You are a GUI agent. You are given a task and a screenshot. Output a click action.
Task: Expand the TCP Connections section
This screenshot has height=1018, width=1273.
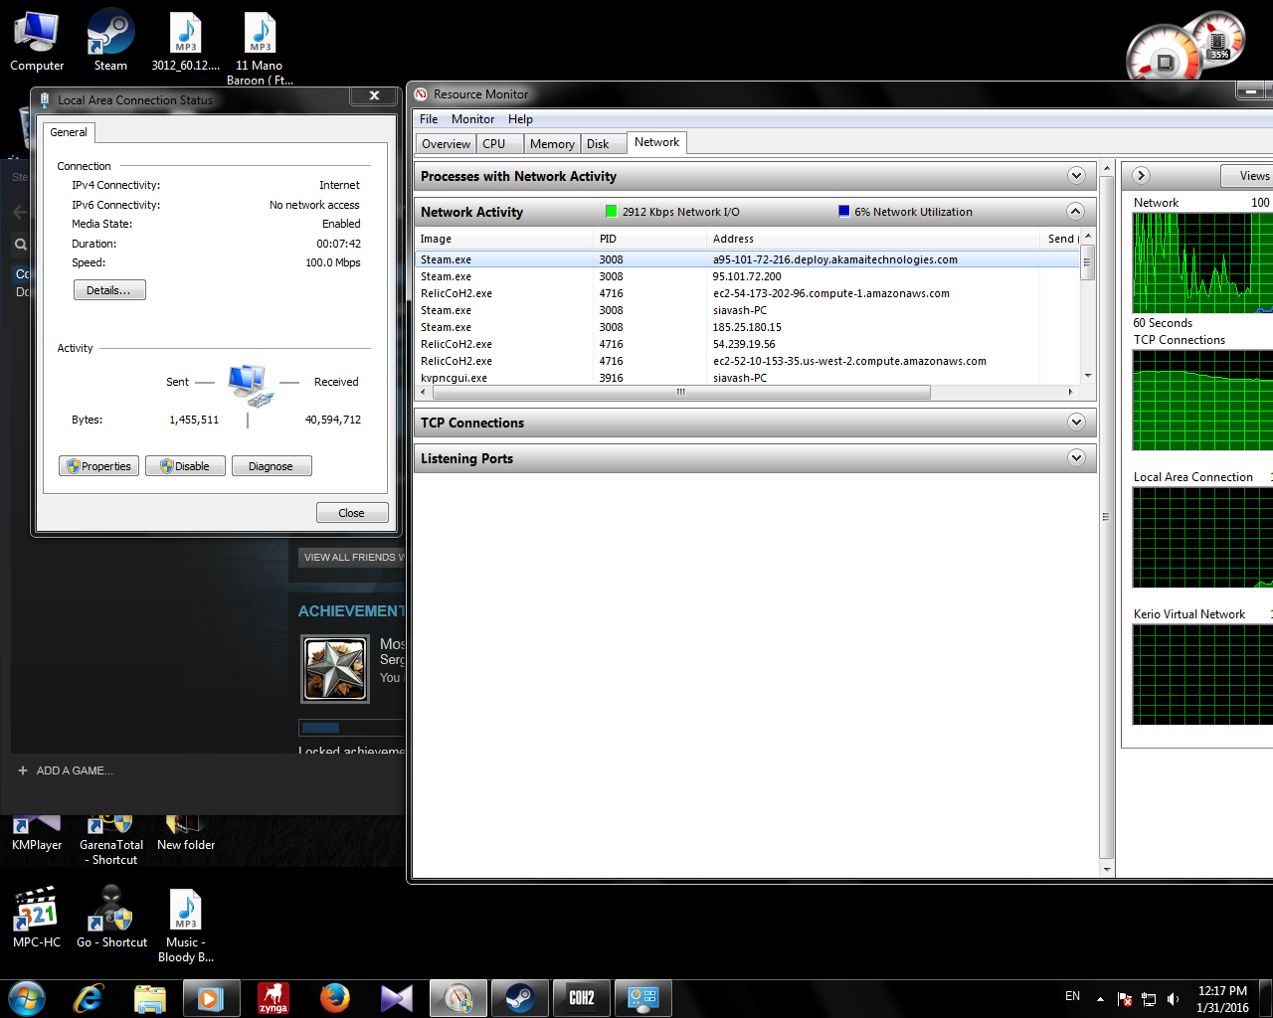[x=1076, y=423]
